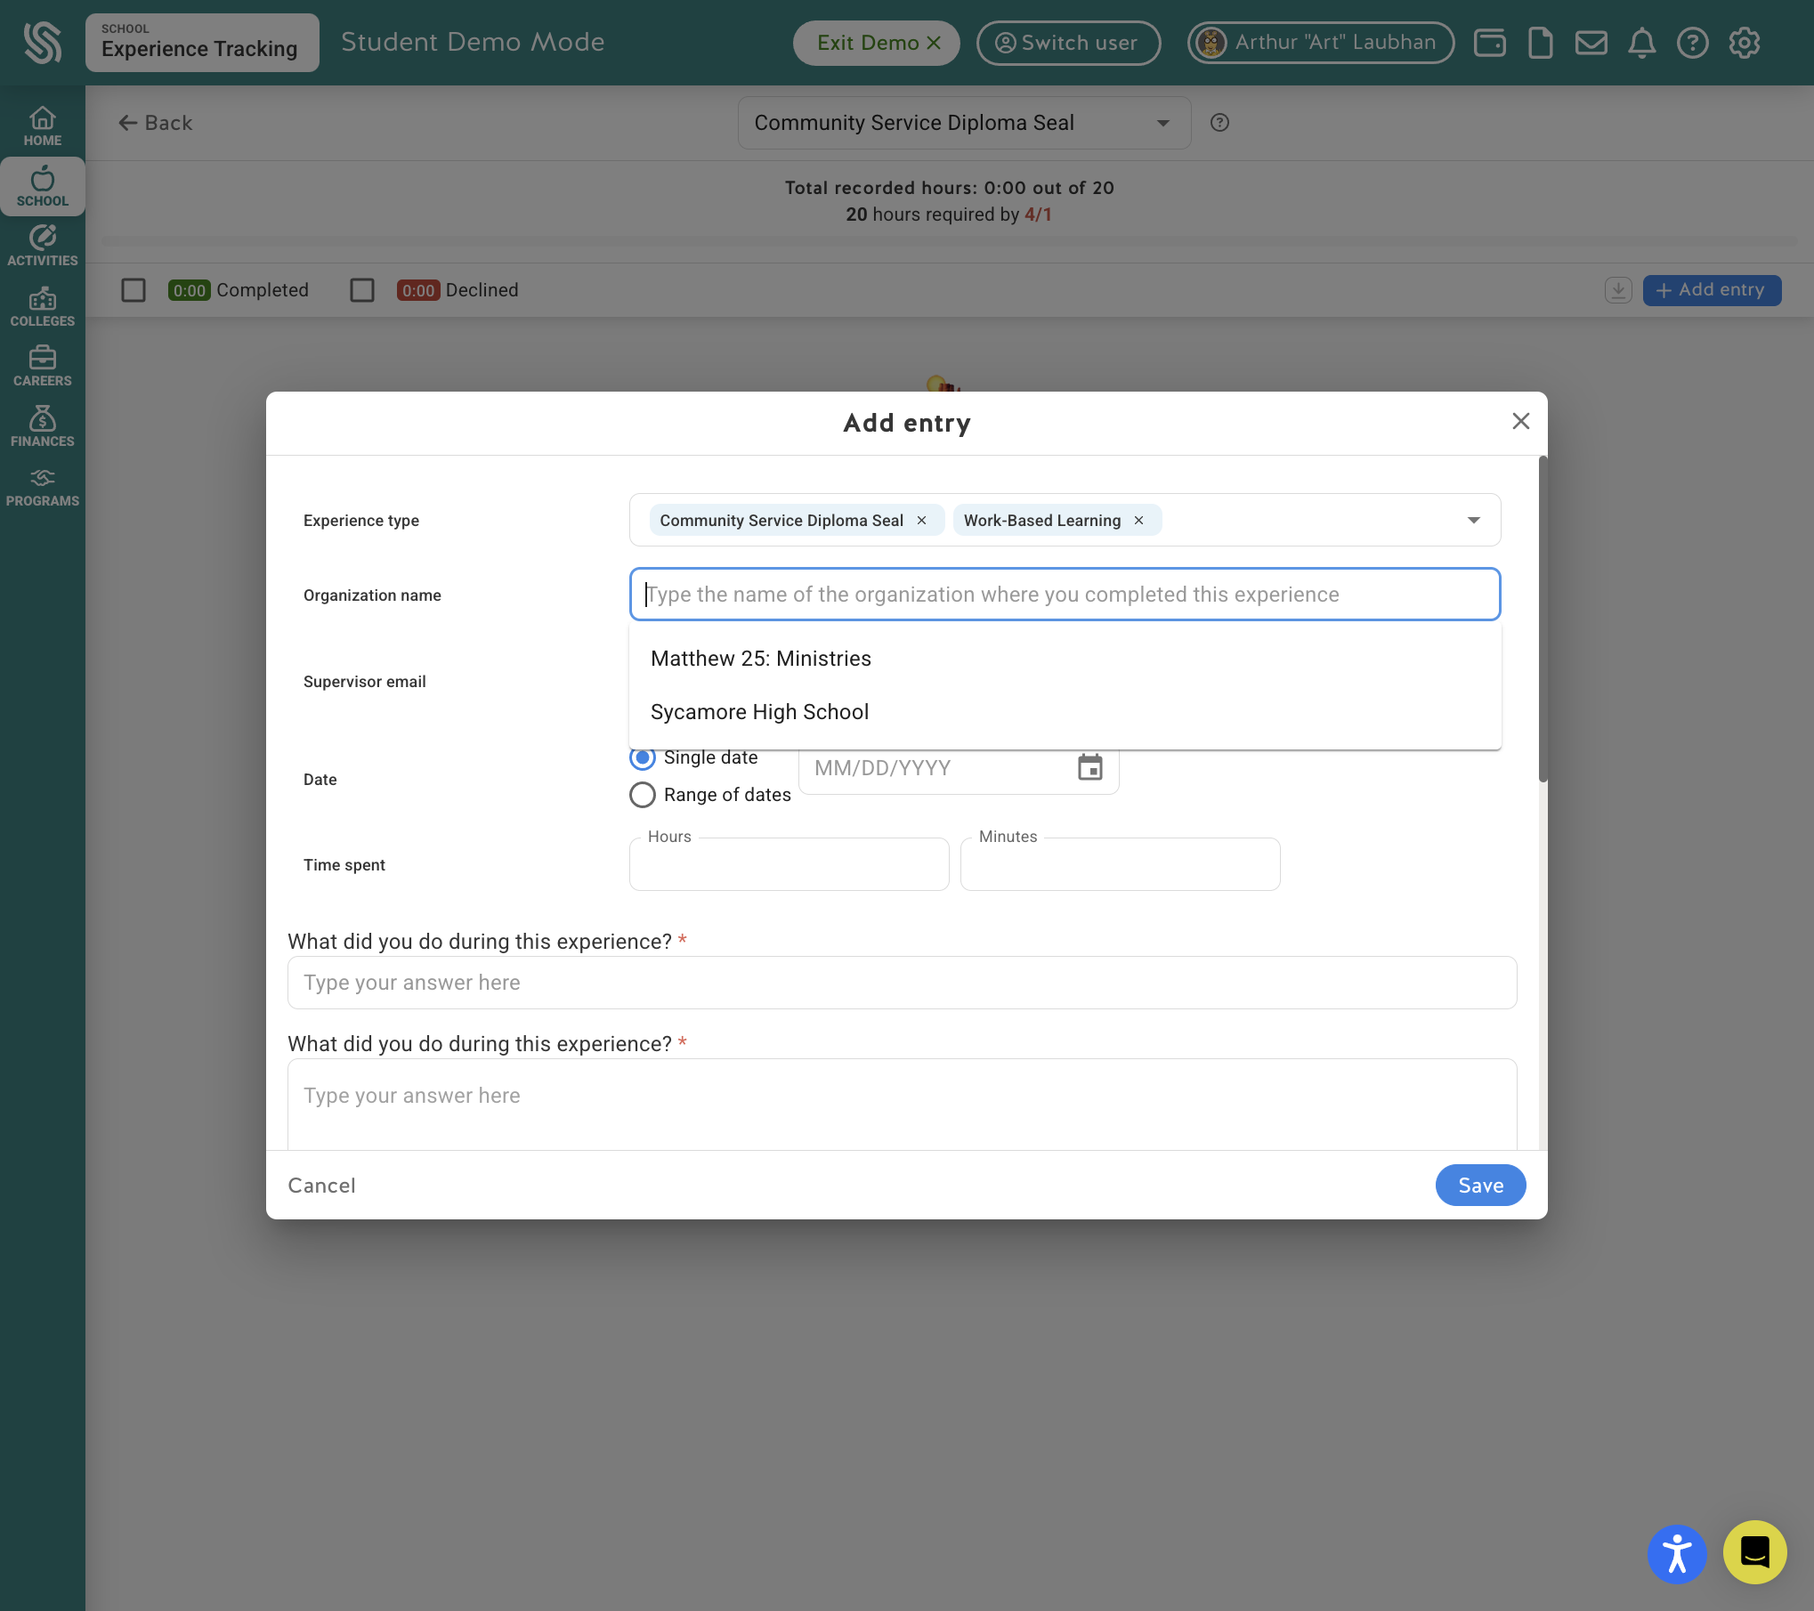Click the Add entry button
Screen dimensions: 1814x1611
1712,290
